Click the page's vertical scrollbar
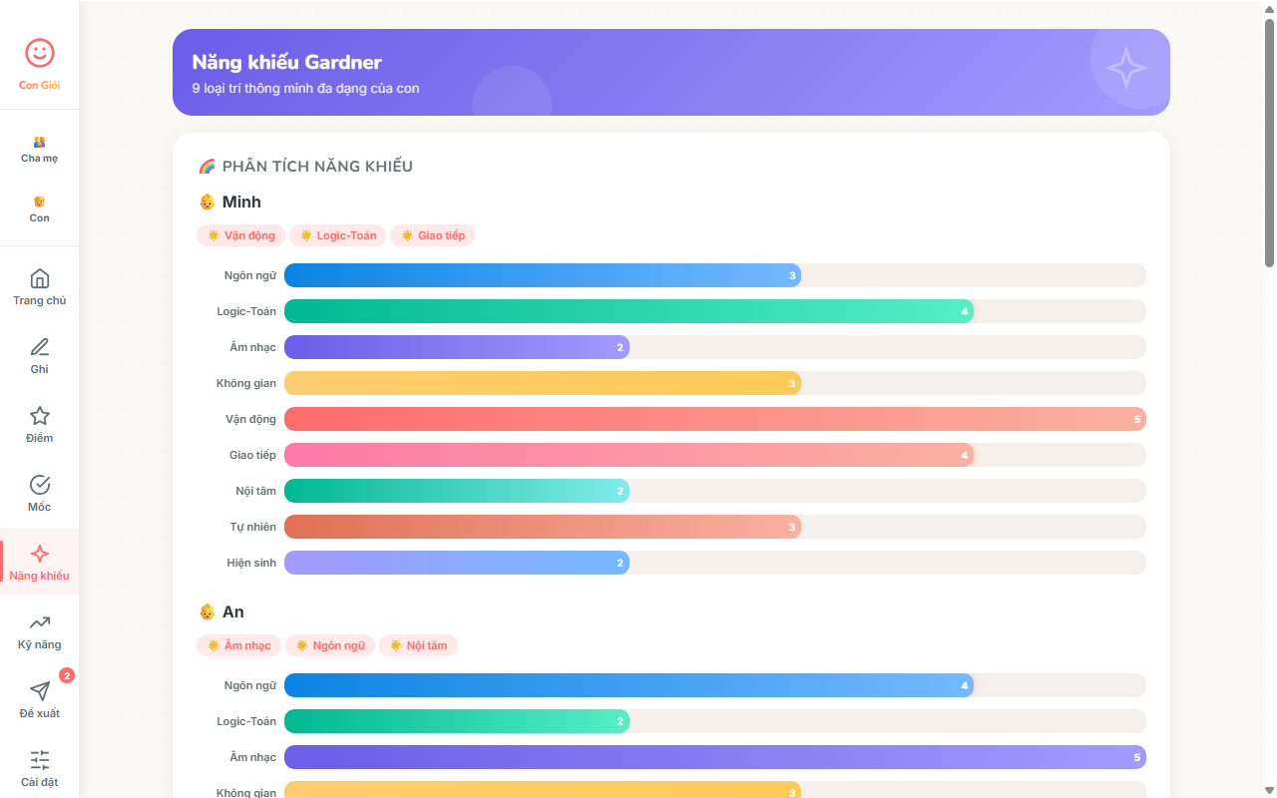Image resolution: width=1277 pixels, height=798 pixels. click(1269, 140)
